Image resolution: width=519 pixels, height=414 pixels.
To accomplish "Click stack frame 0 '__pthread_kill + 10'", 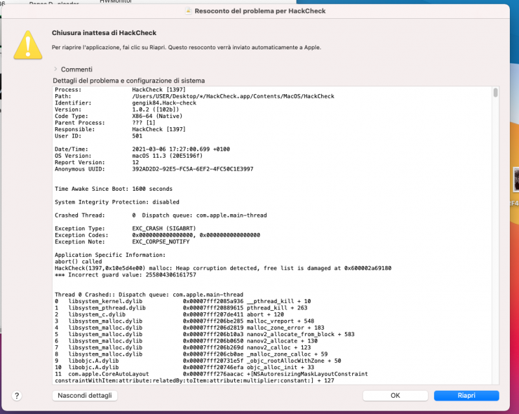I will 183,301.
